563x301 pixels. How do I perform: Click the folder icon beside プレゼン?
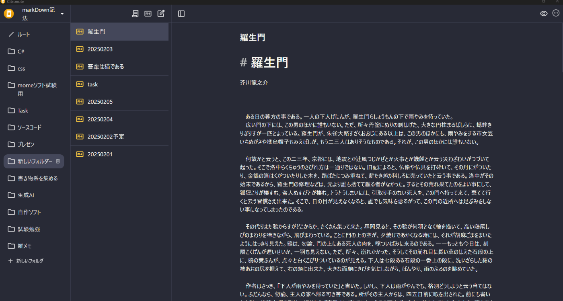[x=11, y=144]
